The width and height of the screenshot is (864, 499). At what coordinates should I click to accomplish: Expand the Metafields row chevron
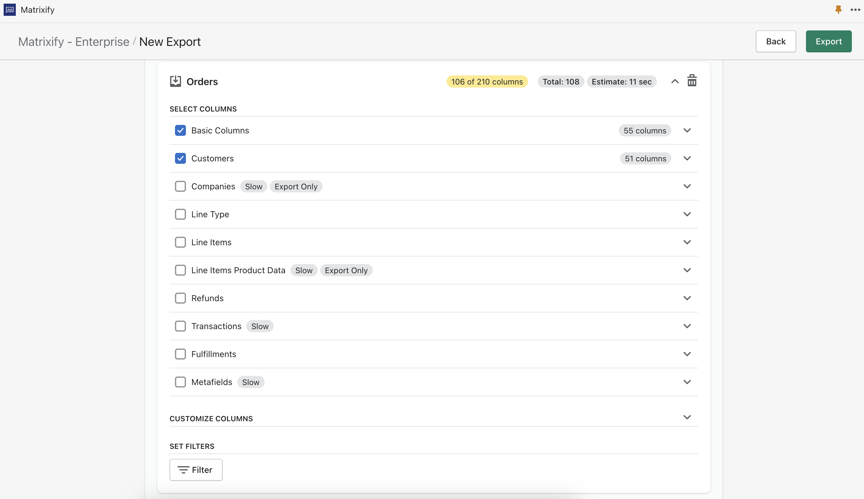tap(687, 382)
